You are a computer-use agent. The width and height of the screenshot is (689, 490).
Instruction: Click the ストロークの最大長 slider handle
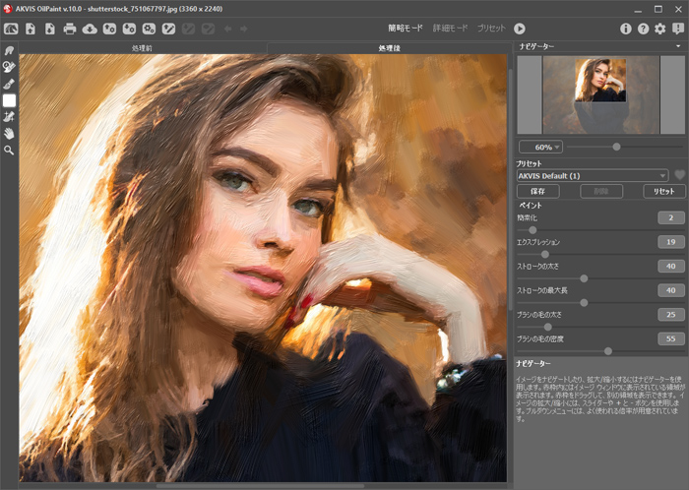click(x=584, y=302)
